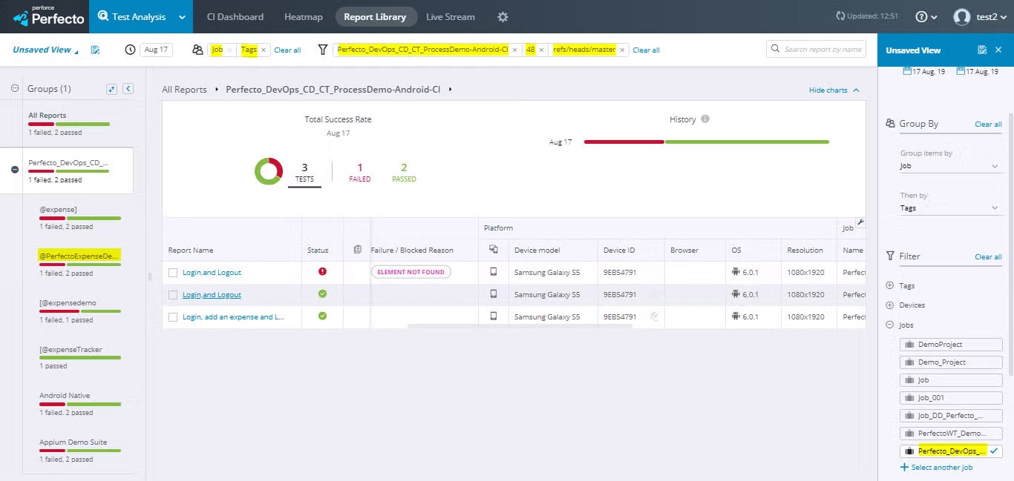Collapse charts with Hide charts
Image resolution: width=1014 pixels, height=481 pixels.
click(834, 90)
